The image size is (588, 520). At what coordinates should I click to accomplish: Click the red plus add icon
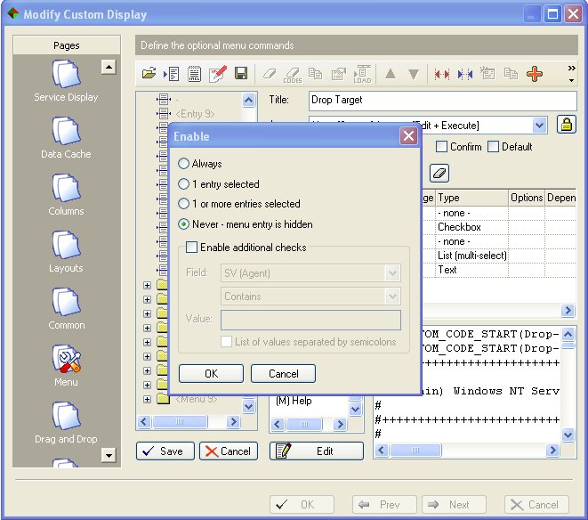click(x=534, y=74)
